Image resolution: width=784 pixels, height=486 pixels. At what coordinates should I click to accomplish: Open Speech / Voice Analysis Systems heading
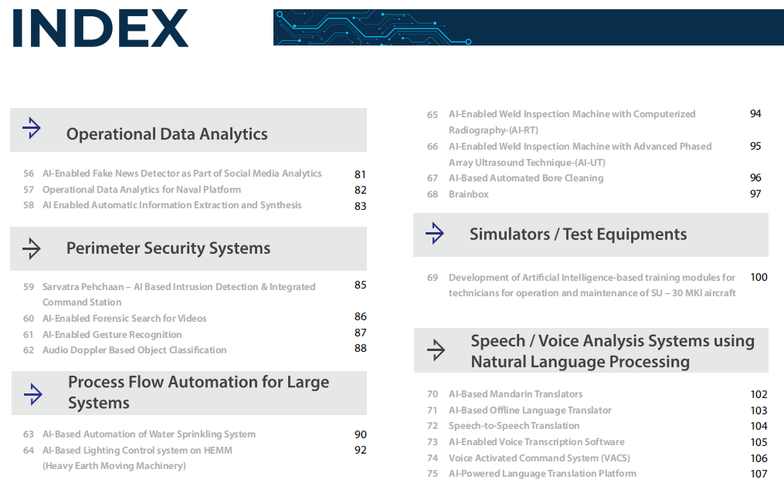coord(613,351)
